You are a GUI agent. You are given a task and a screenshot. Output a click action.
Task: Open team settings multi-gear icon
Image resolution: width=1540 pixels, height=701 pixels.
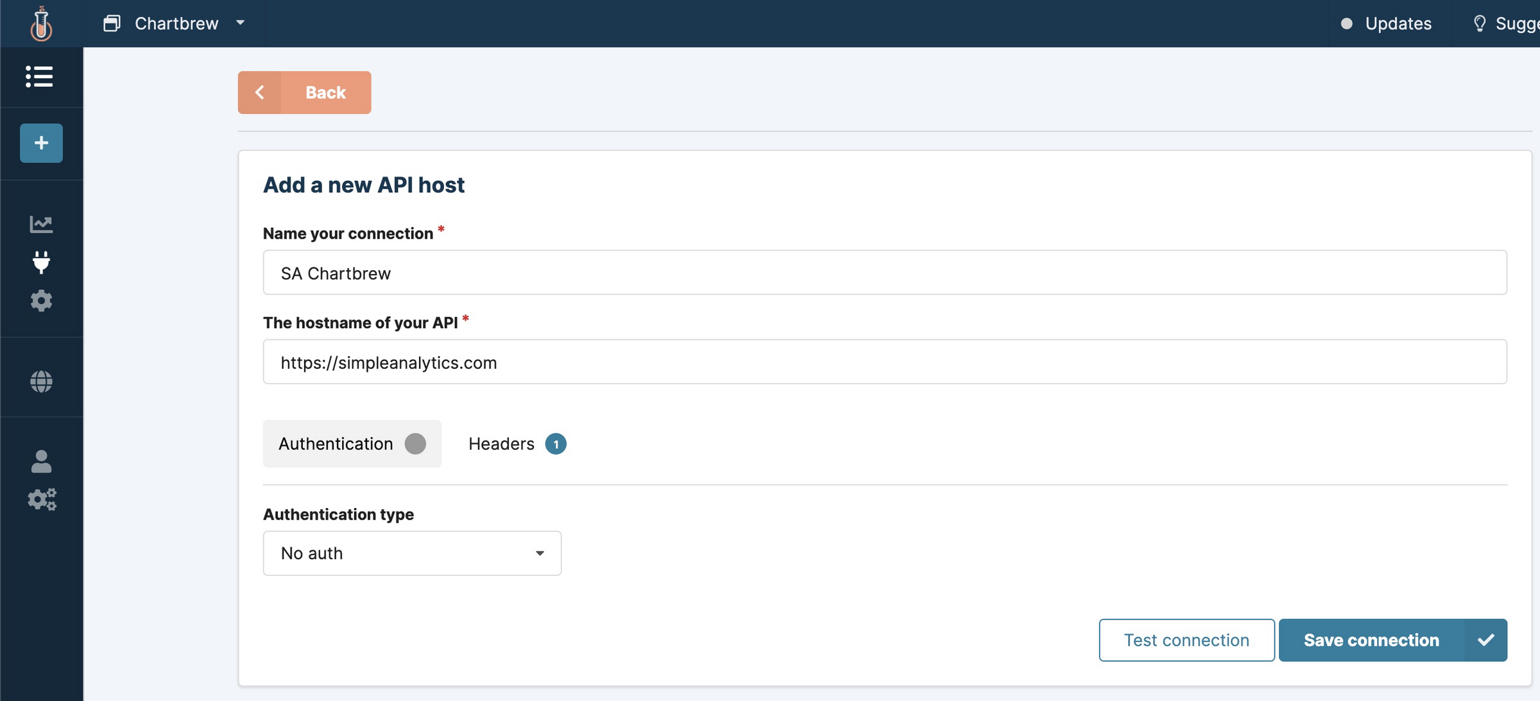(42, 500)
